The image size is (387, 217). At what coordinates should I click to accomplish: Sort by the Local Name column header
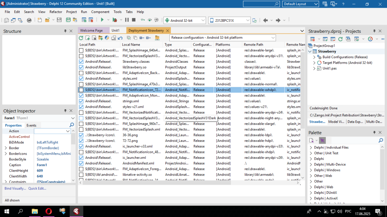[x=141, y=45]
